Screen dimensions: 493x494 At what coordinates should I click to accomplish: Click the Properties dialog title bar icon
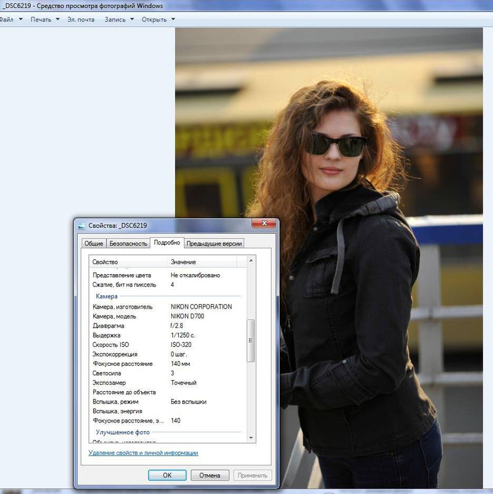click(x=82, y=225)
